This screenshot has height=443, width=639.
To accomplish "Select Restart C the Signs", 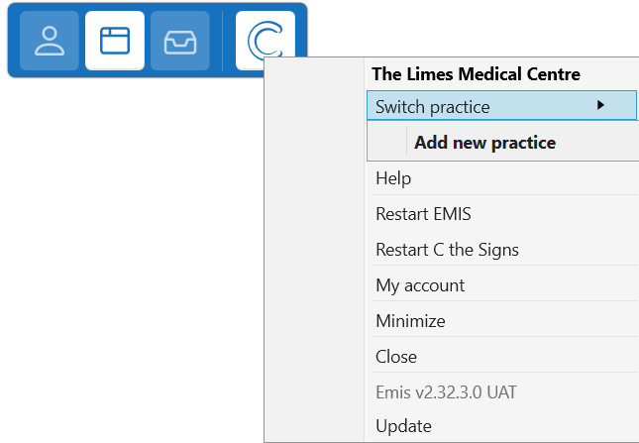I will click(x=447, y=250).
